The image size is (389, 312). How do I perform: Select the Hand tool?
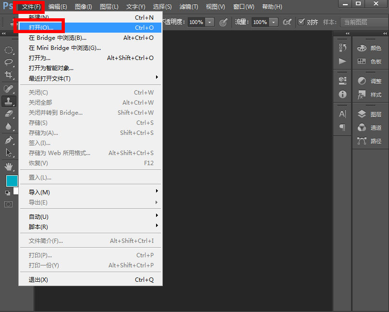(9, 167)
